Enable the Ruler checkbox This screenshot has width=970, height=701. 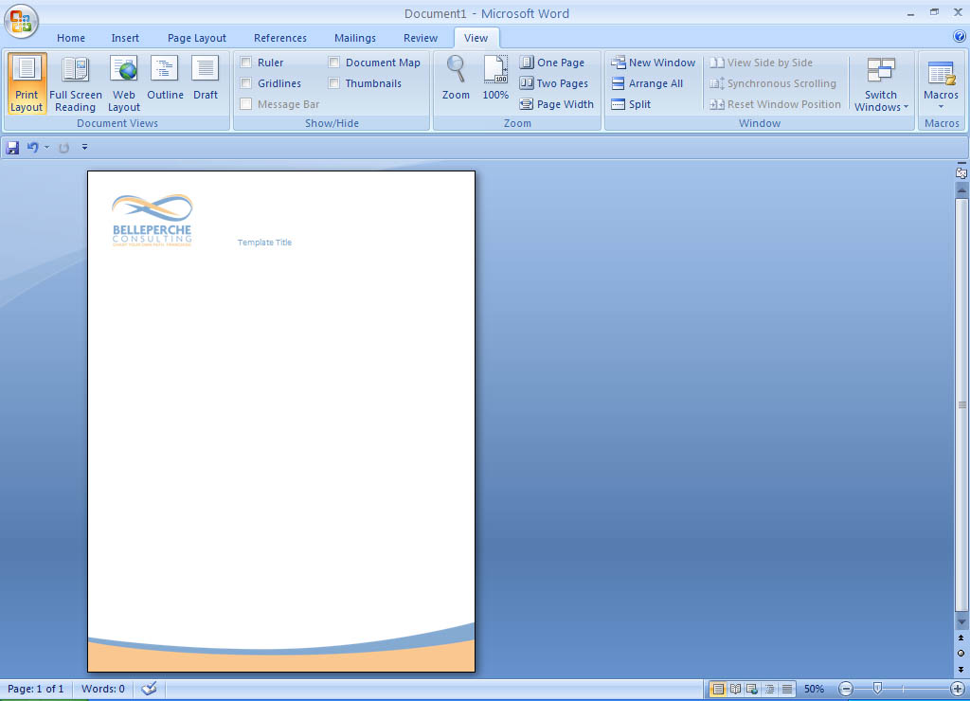point(246,63)
